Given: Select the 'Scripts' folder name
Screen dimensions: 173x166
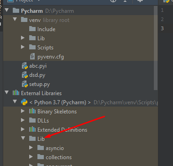Looking at the screenshot, I should coord(46,48).
